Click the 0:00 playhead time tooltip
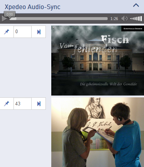Screen dimensions: 144x167 (x=9, y=14)
